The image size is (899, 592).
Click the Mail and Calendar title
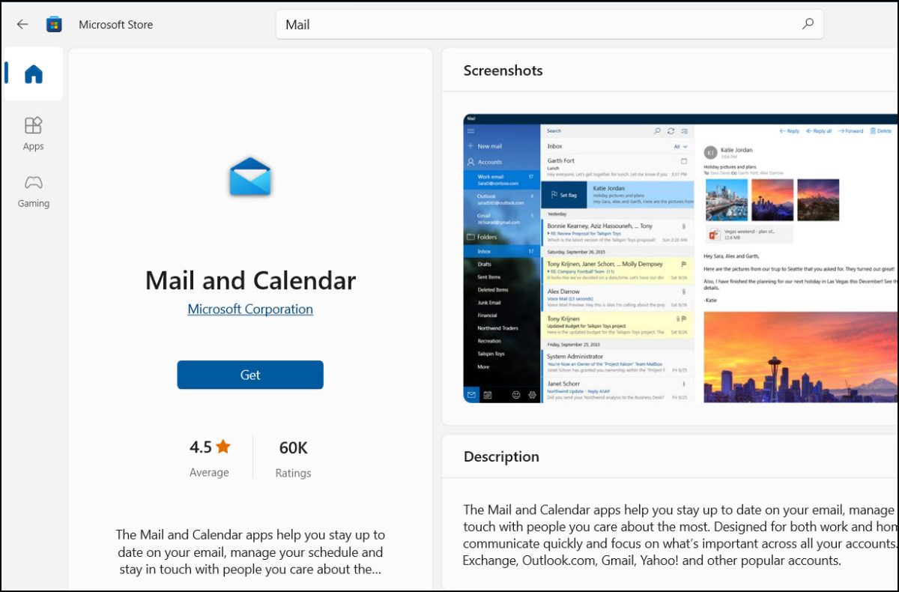point(250,280)
